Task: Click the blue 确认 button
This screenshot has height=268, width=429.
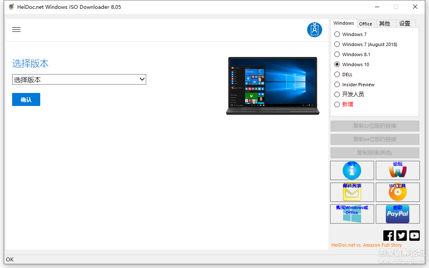Action: coord(26,100)
